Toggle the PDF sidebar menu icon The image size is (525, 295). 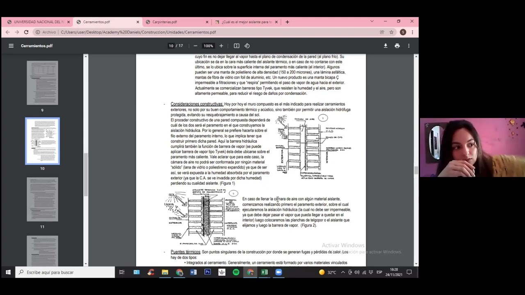tap(11, 46)
